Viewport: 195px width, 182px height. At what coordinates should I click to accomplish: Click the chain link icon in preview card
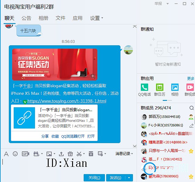(24, 118)
